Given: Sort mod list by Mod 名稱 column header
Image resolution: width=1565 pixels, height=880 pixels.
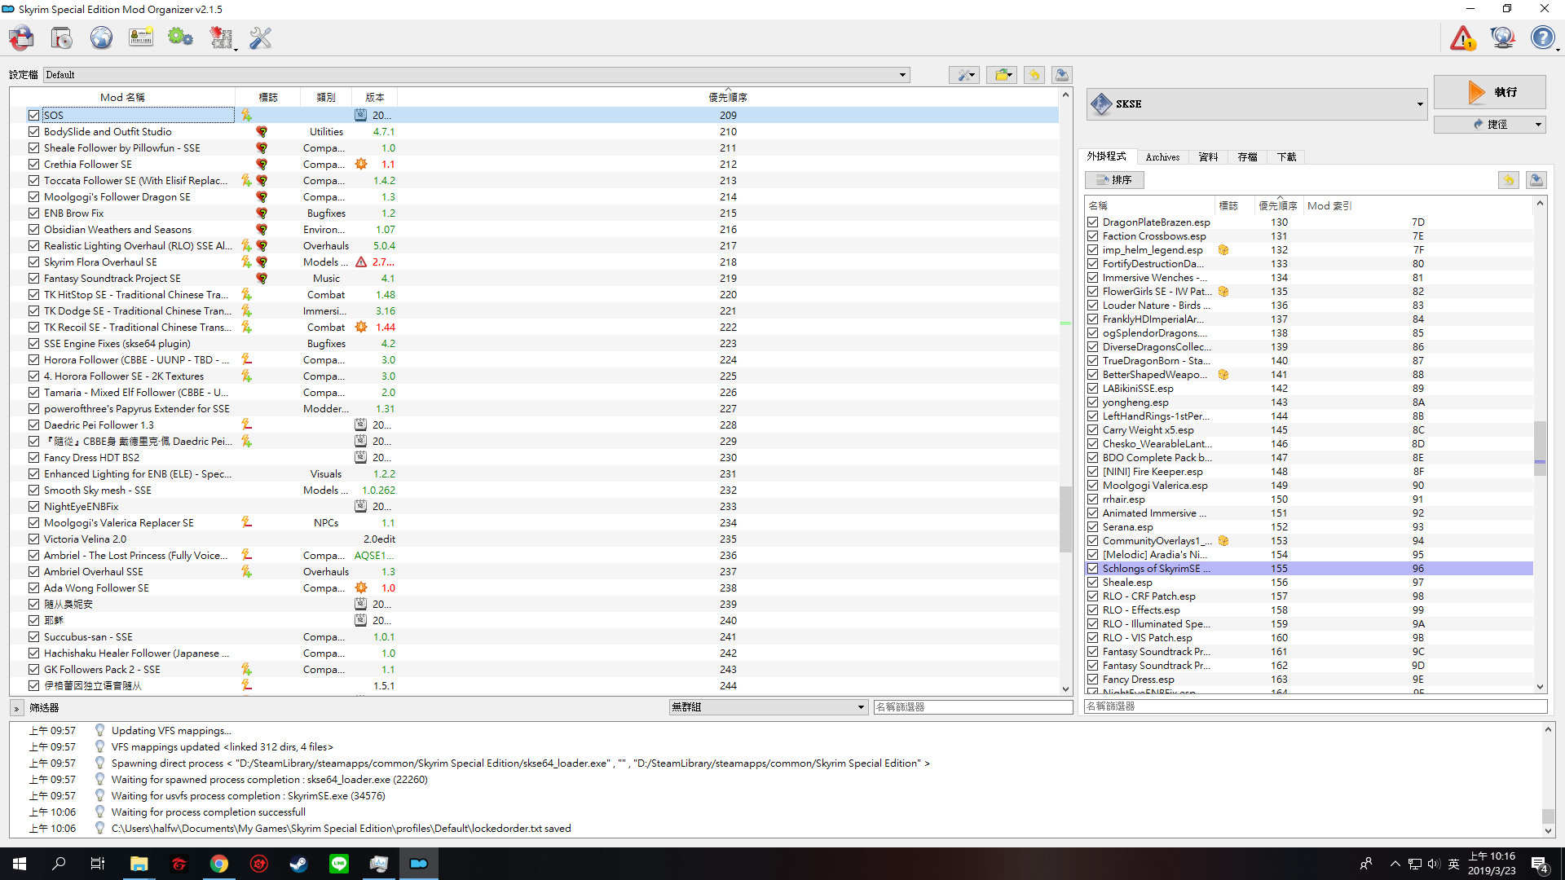Looking at the screenshot, I should 122,97.
